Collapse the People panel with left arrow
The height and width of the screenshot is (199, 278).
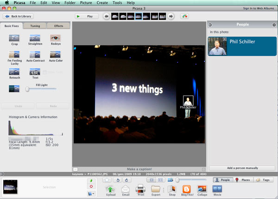point(210,24)
